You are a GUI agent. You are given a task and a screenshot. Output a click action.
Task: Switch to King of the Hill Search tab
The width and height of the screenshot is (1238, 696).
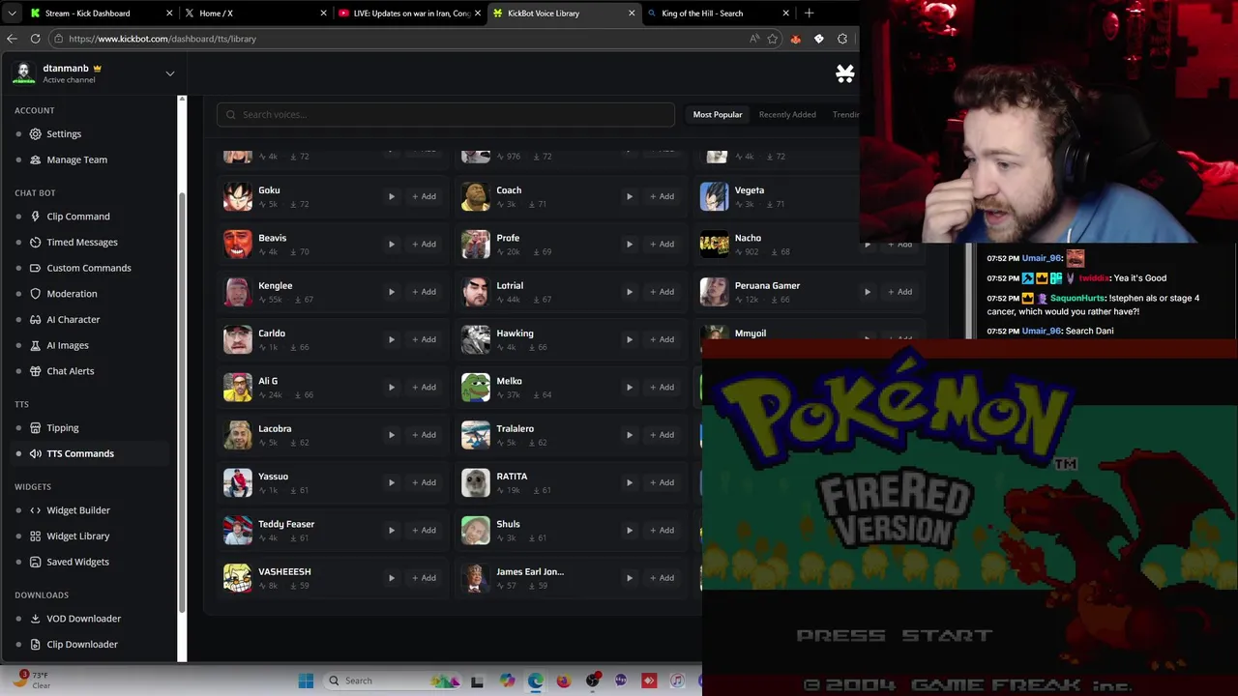(716, 14)
